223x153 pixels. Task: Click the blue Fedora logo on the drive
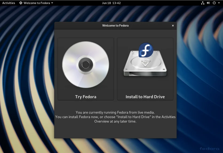[146, 50]
